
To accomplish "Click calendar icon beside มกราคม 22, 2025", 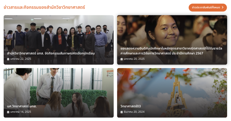I will (x=8, y=59).
